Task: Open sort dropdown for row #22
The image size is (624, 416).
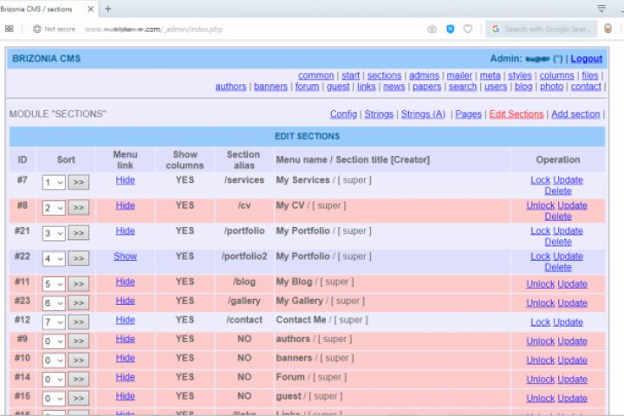Action: pos(54,259)
